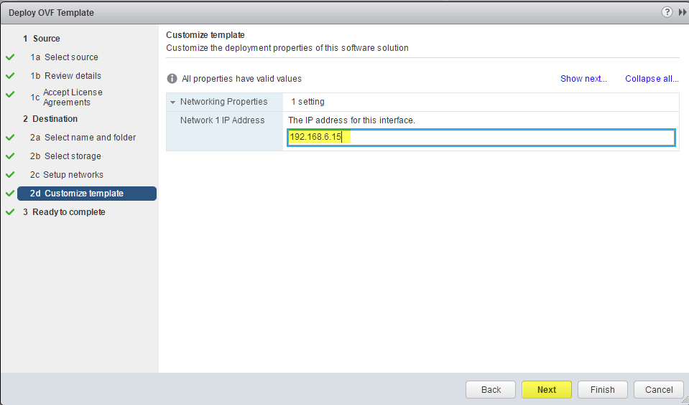
Task: Click the green checkmark beside Review details
Action: click(10, 75)
